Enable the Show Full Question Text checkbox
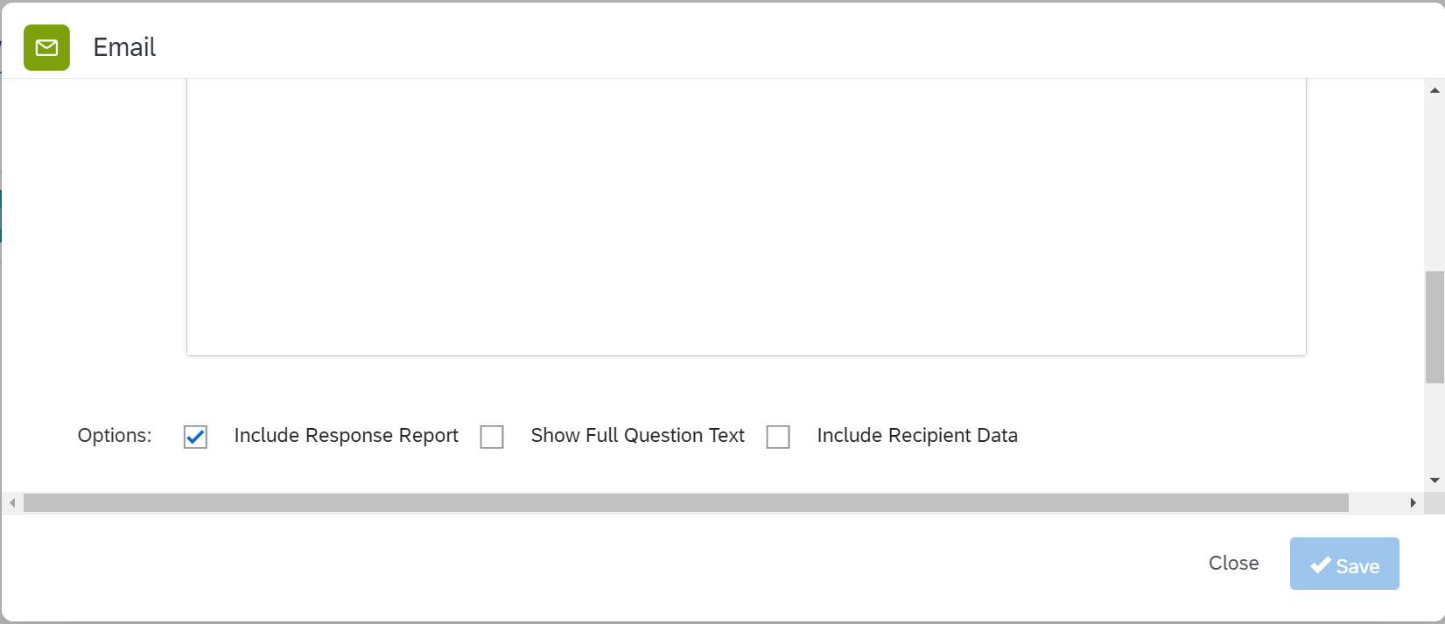1445x624 pixels. [492, 437]
